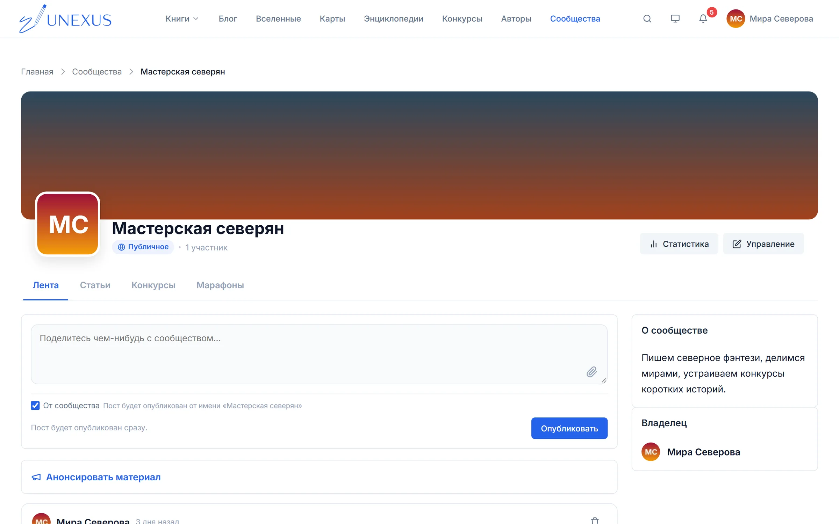This screenshot has height=524, width=839.
Task: Open the Управление button
Action: pos(763,244)
